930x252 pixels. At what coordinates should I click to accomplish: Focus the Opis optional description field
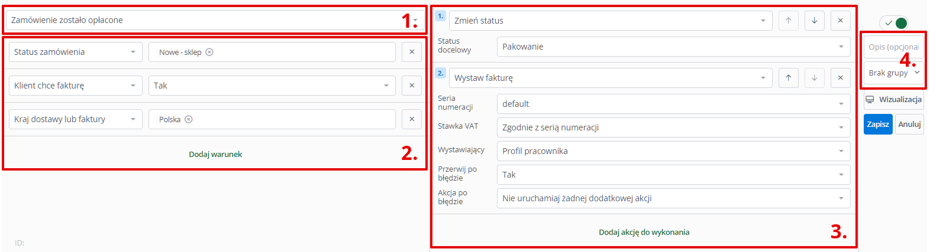click(x=893, y=47)
